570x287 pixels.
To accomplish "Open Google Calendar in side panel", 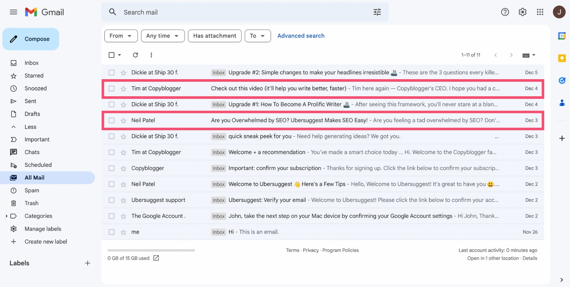I will tap(562, 36).
